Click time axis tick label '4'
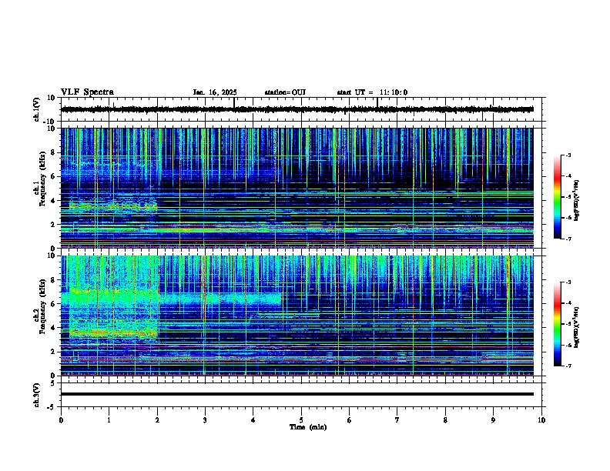Viewport: 610px width, 471px height. point(253,420)
